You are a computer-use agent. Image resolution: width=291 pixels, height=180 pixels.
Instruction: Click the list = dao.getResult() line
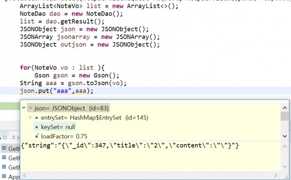point(62,21)
